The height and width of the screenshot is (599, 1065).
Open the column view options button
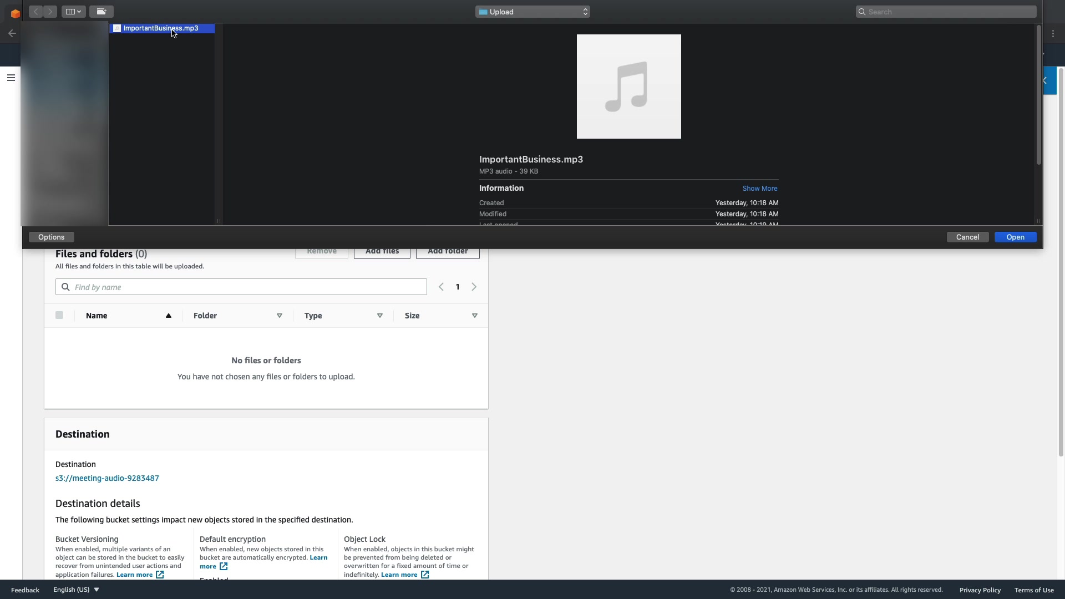[x=73, y=12]
